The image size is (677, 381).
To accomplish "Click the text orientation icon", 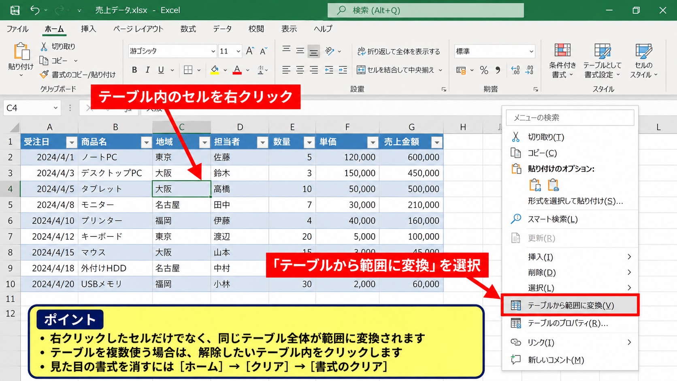I will pyautogui.click(x=330, y=51).
